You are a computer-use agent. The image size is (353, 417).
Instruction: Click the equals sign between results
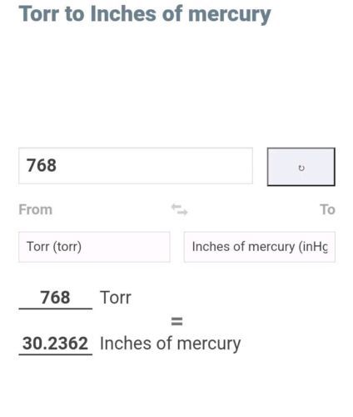pos(176,321)
